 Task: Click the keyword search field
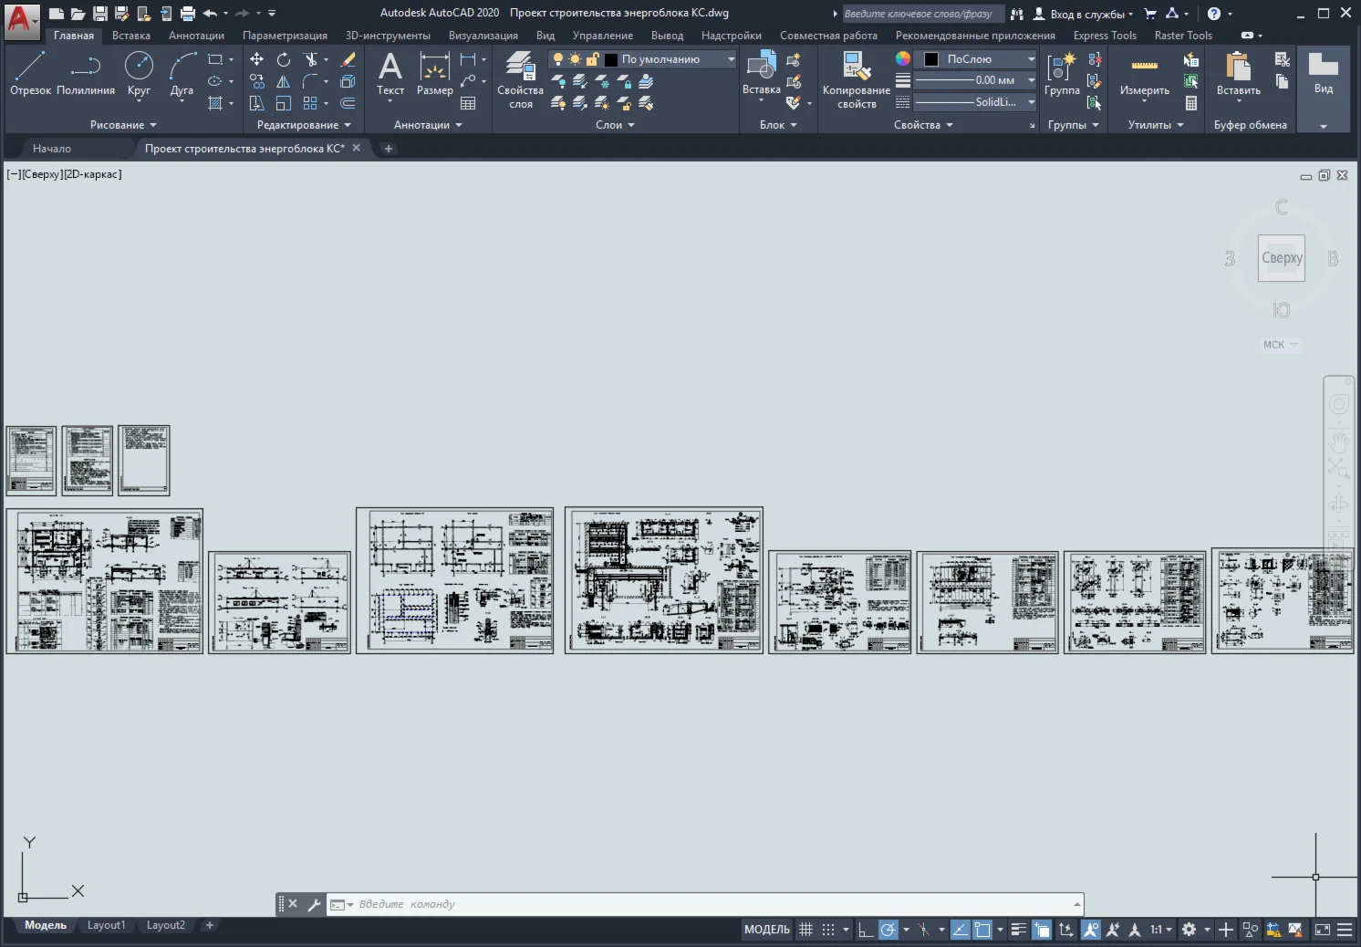(922, 14)
